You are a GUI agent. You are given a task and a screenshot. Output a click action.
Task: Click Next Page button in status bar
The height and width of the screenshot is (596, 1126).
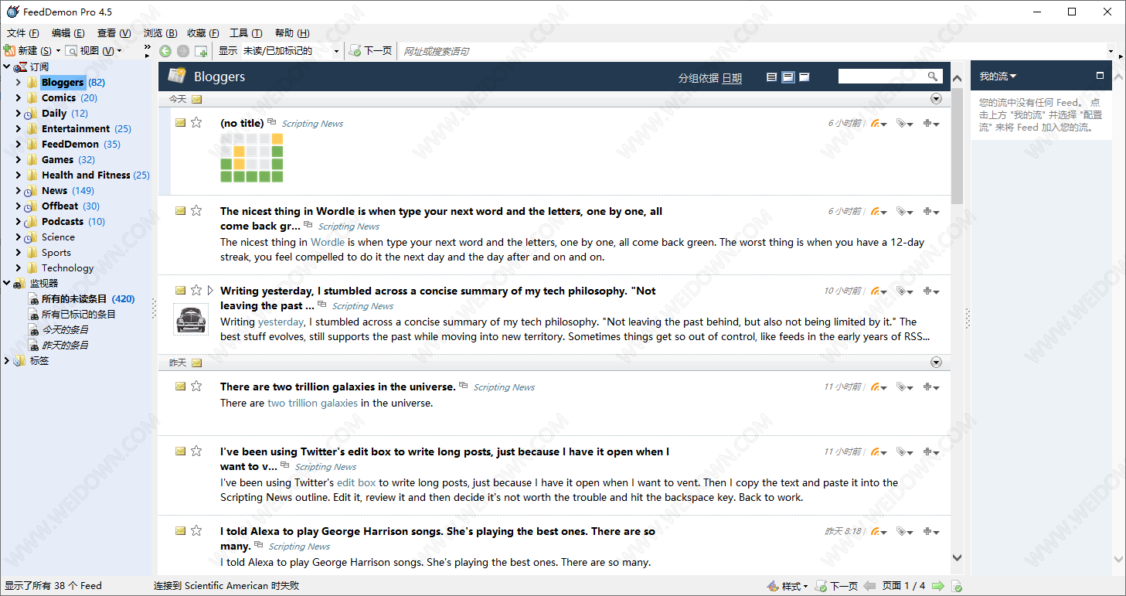pyautogui.click(x=836, y=586)
